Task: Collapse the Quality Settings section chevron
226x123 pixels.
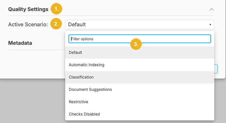Action: 211,9
